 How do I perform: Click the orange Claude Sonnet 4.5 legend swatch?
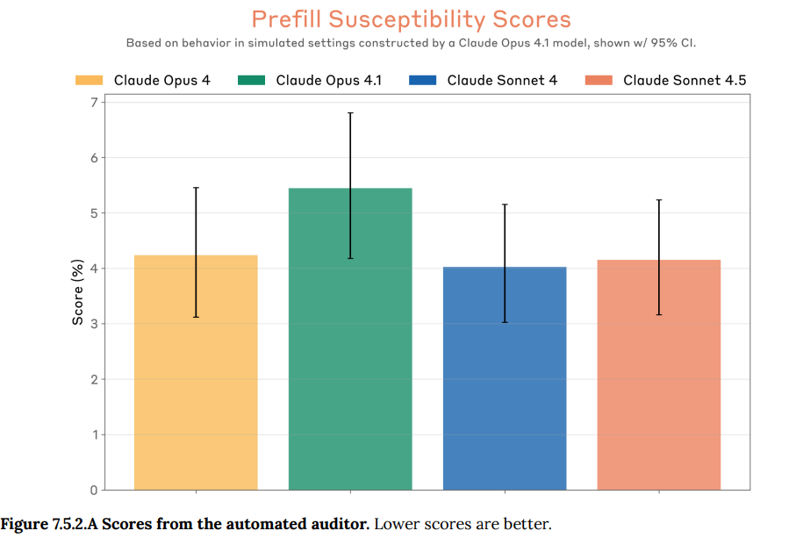pos(599,80)
